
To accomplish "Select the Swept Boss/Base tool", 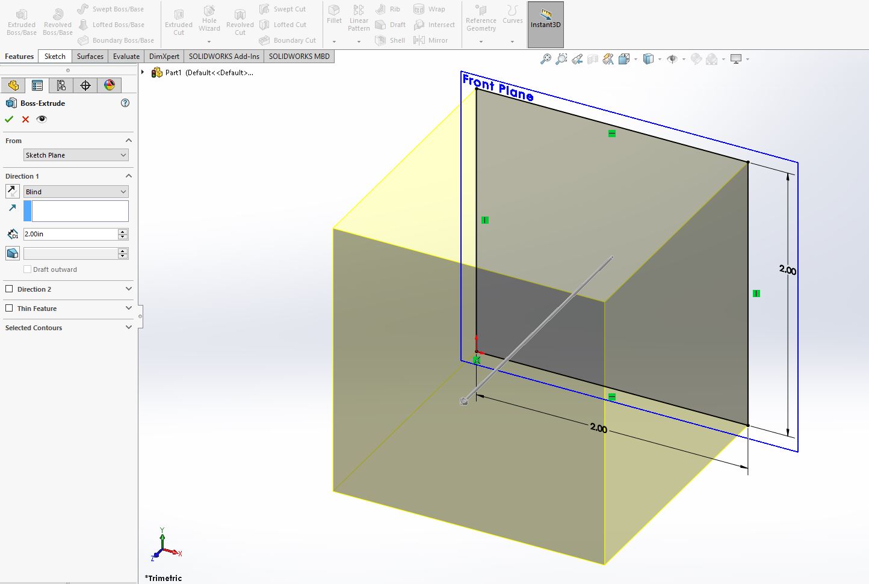I will click(x=111, y=8).
